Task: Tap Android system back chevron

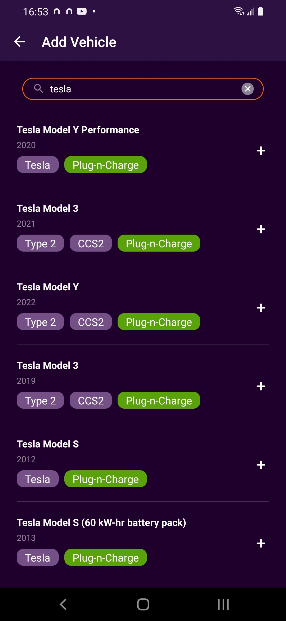Action: 63,605
